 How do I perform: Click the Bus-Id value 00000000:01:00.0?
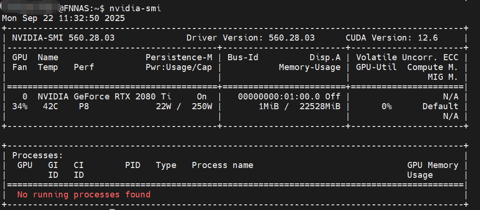[x=273, y=97]
